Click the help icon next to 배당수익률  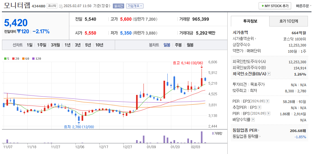(x=253, y=120)
